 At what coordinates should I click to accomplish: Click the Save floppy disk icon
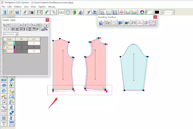(17, 12)
